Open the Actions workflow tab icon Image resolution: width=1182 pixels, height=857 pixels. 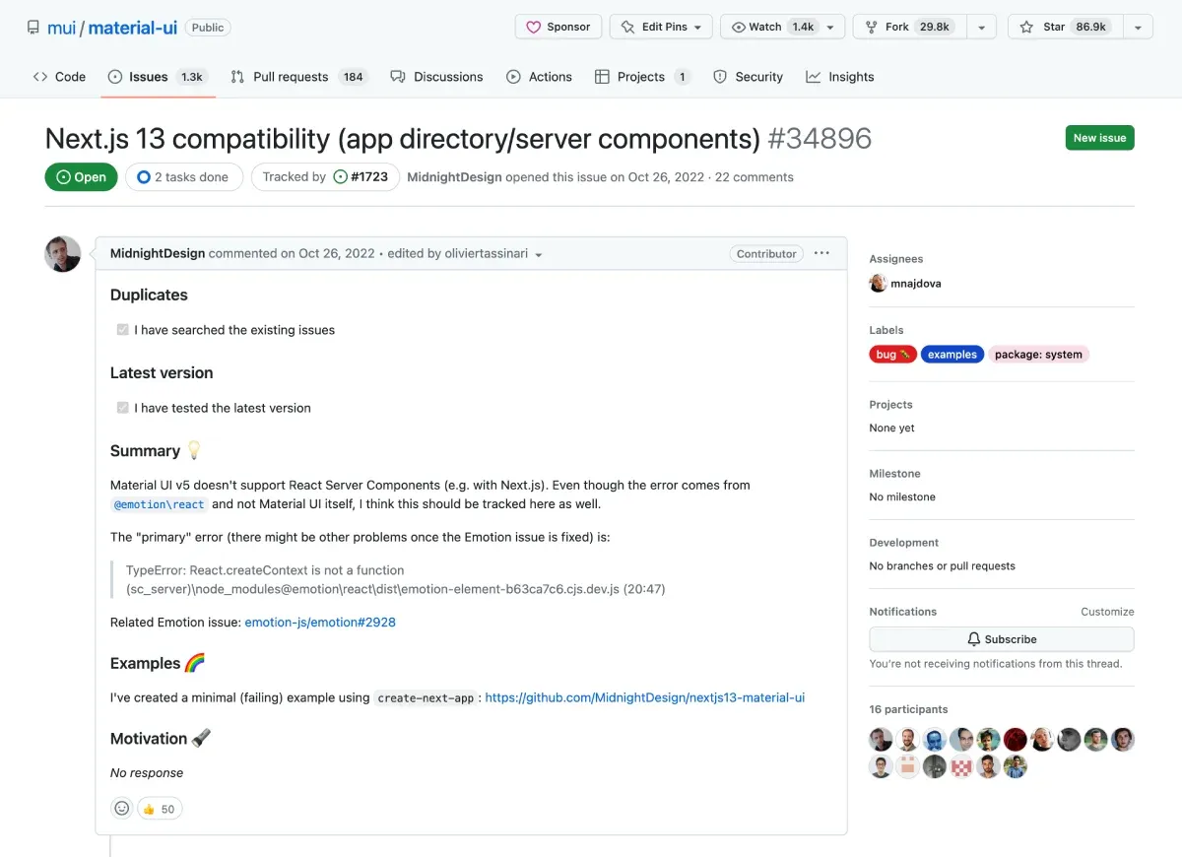[x=513, y=76]
